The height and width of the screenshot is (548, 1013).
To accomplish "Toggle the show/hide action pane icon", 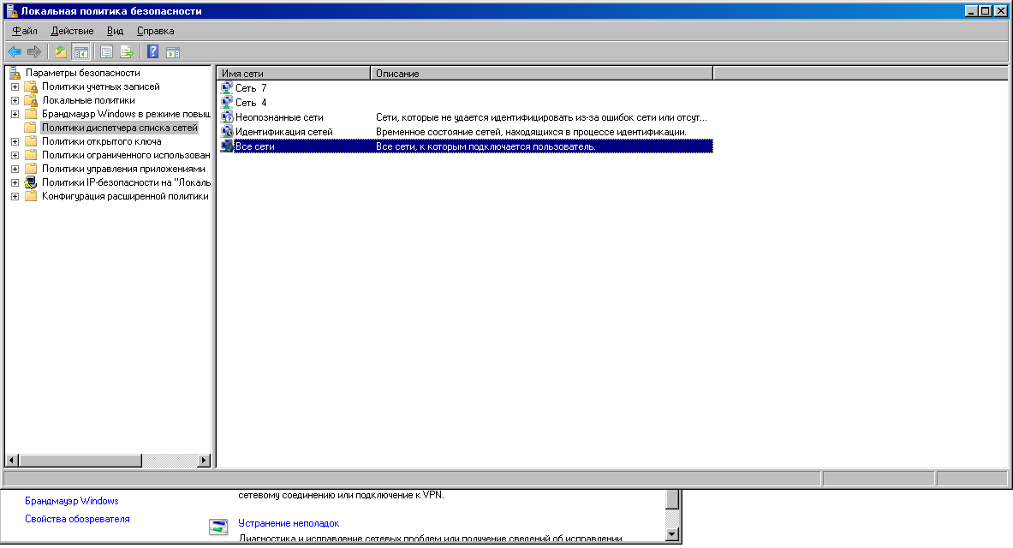I will coord(173,51).
